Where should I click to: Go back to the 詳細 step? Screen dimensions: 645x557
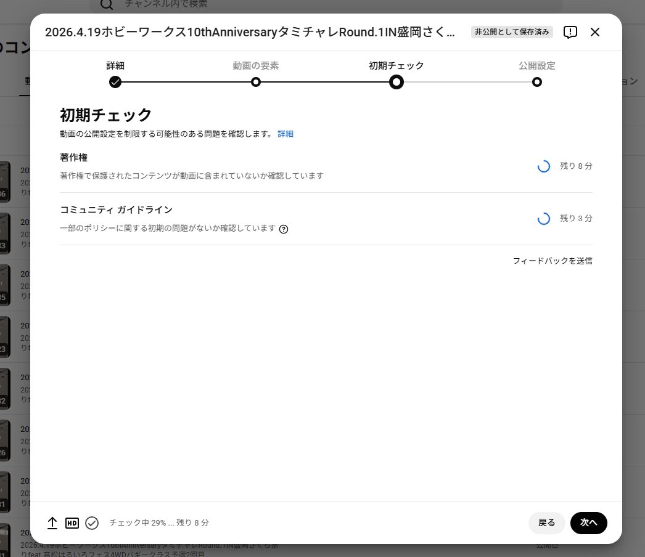(547, 522)
